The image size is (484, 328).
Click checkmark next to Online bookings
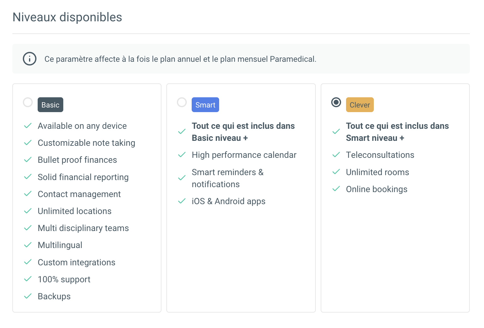(x=336, y=189)
